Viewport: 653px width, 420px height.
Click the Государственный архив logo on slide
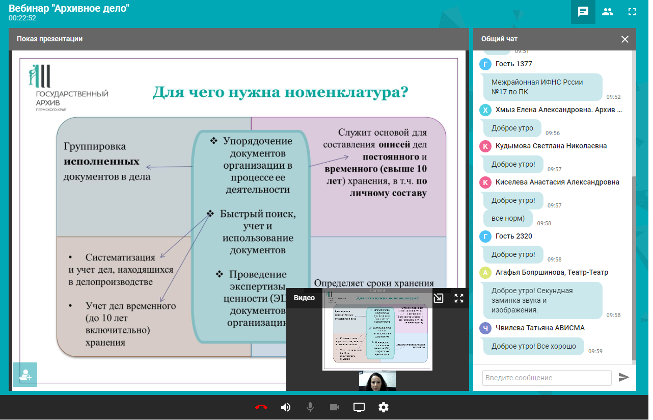[x=68, y=87]
